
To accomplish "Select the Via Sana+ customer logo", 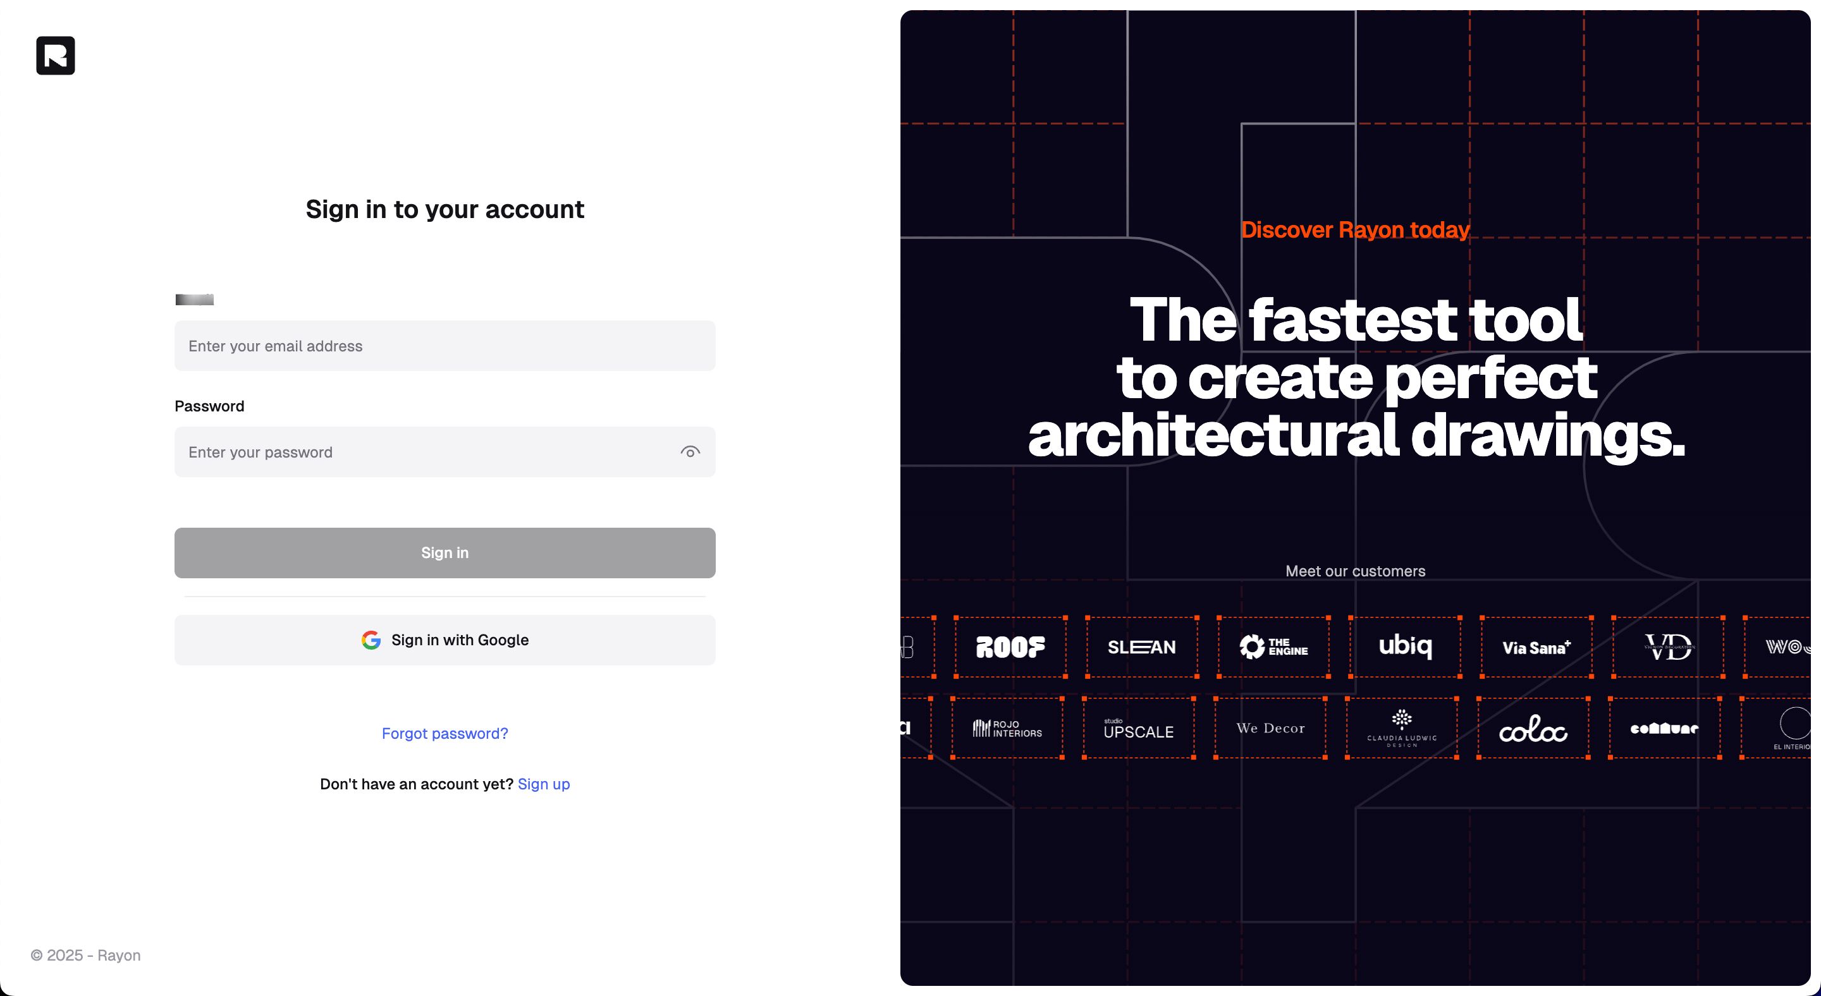I will (x=1536, y=647).
